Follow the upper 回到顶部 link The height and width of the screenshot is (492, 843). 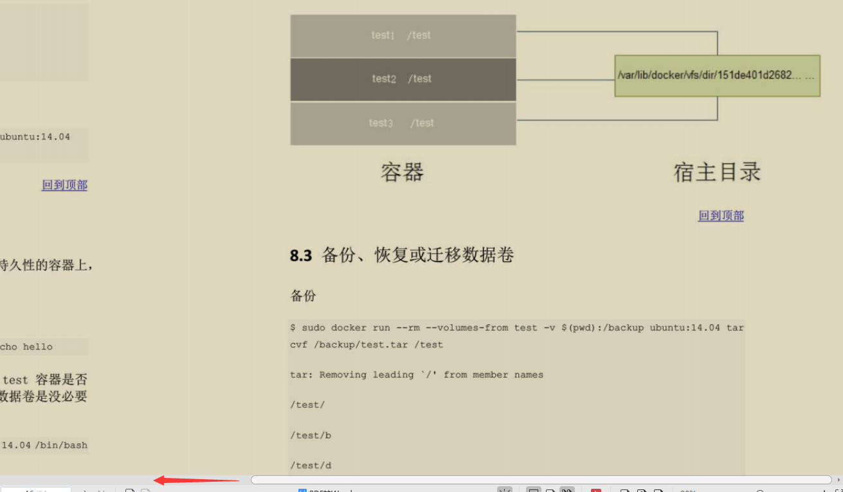[x=64, y=185]
